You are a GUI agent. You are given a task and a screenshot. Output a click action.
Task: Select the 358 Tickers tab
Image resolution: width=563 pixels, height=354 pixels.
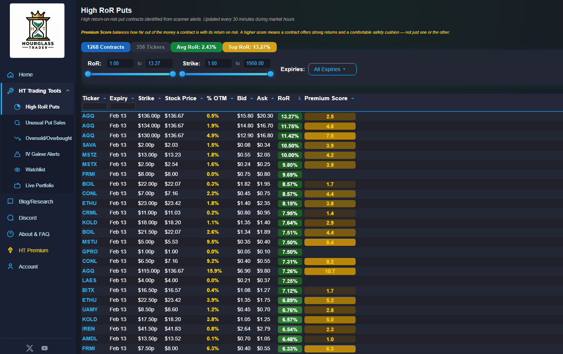coord(151,47)
